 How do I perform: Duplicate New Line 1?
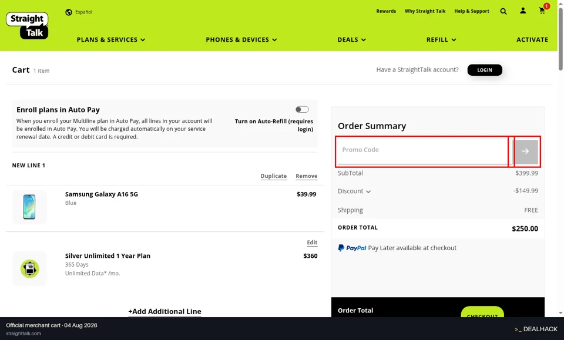(x=273, y=176)
